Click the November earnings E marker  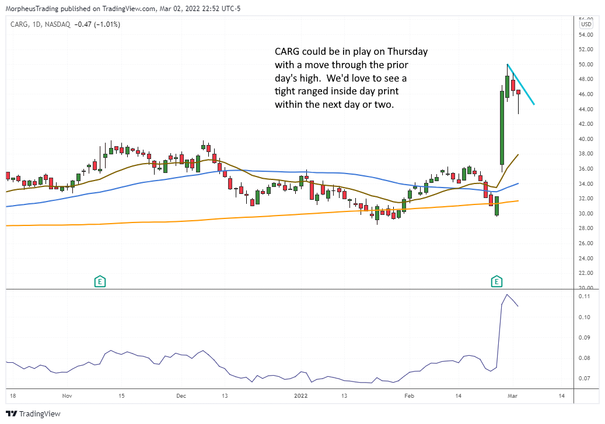(100, 282)
